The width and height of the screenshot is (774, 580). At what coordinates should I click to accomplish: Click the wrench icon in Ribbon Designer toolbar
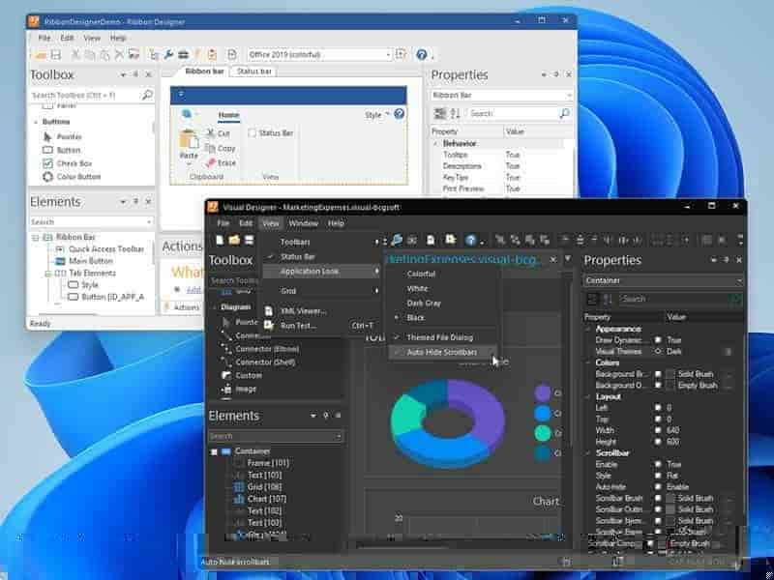(x=168, y=54)
